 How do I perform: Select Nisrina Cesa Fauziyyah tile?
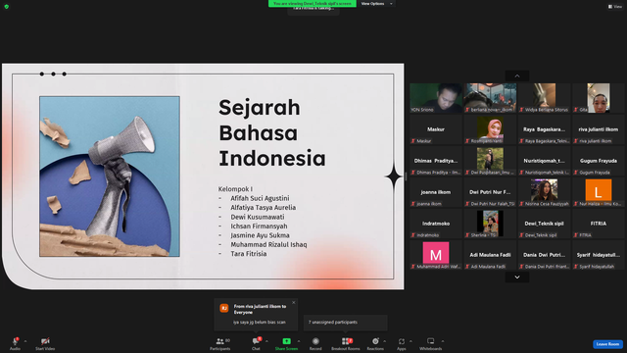[x=545, y=192]
